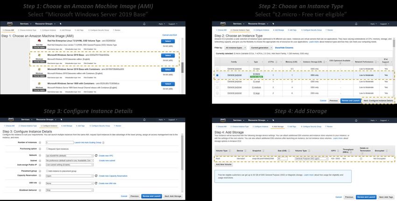Click the Number of instances input field
This screenshot has height=201, width=397.
click(x=60, y=143)
